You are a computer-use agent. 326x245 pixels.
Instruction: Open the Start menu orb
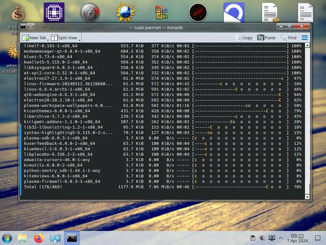coord(7,238)
